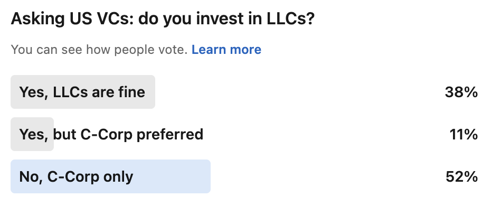The image size is (491, 206).
Task: Open the Learn more link
Action: pyautogui.click(x=226, y=50)
